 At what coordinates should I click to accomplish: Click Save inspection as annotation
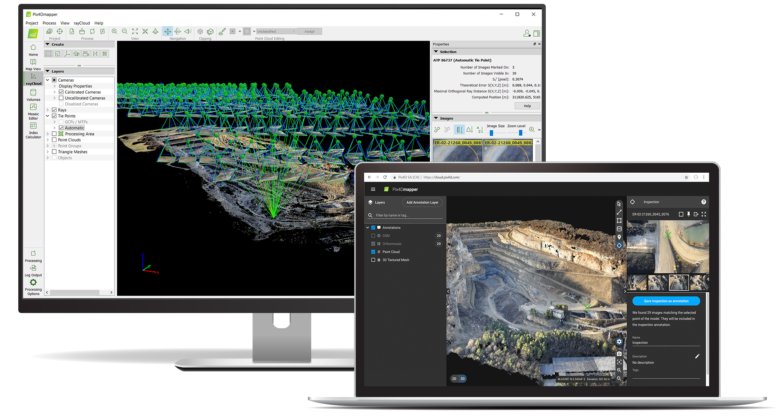[x=666, y=301]
